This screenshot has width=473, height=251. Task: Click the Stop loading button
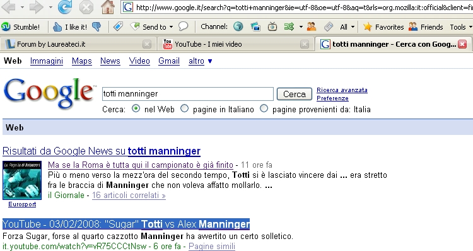click(86, 7)
